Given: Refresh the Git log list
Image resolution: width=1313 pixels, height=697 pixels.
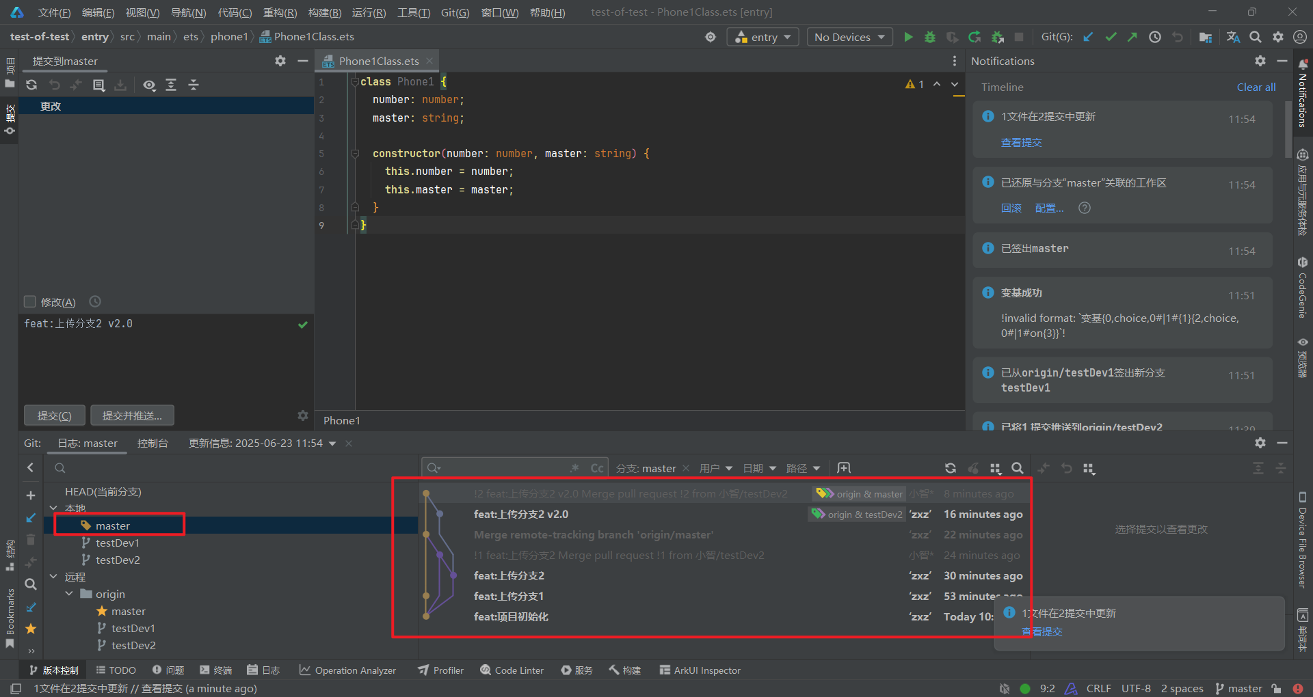Looking at the screenshot, I should click(951, 468).
